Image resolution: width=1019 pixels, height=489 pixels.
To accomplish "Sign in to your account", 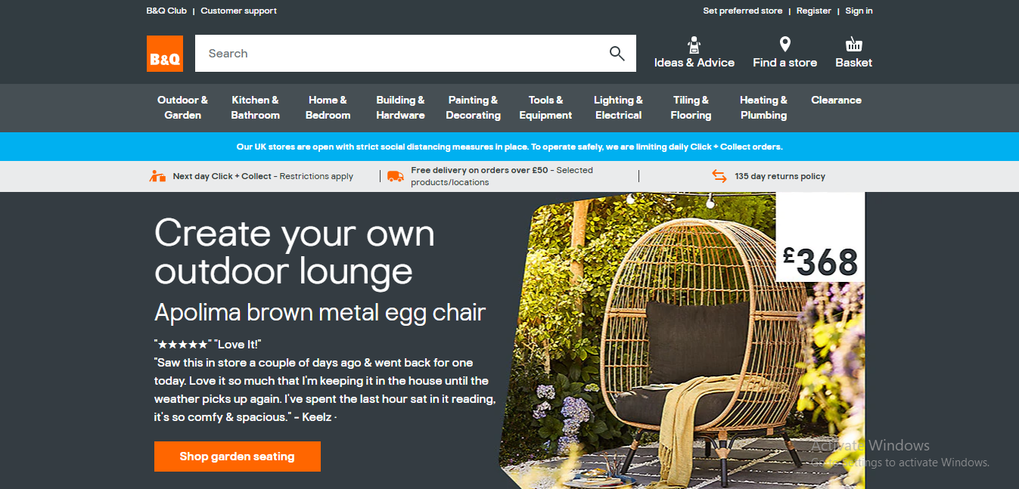I will [859, 11].
